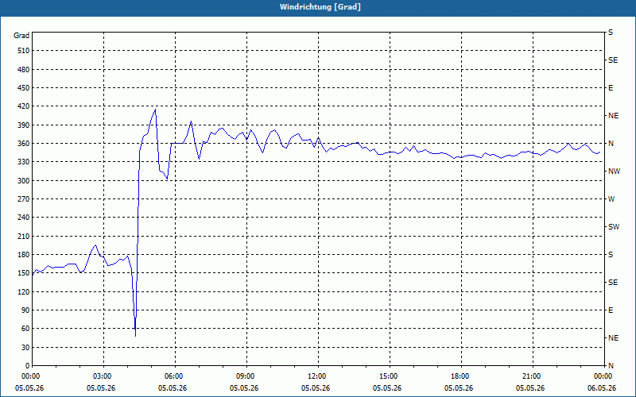Viewport: 636px width, 397px height.
Task: Select the 150 degree axis label
Action: click(24, 273)
